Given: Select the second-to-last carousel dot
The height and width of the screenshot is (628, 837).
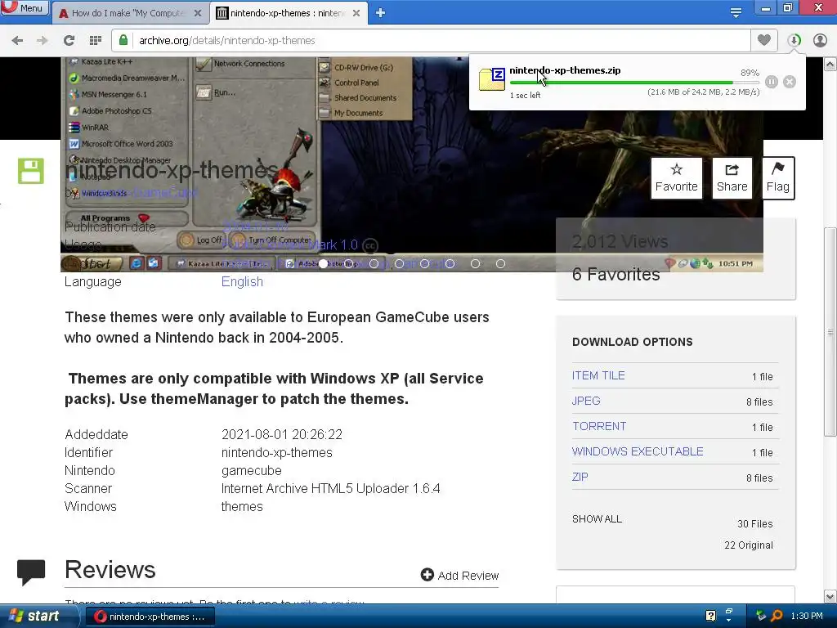Looking at the screenshot, I should pyautogui.click(x=475, y=264).
